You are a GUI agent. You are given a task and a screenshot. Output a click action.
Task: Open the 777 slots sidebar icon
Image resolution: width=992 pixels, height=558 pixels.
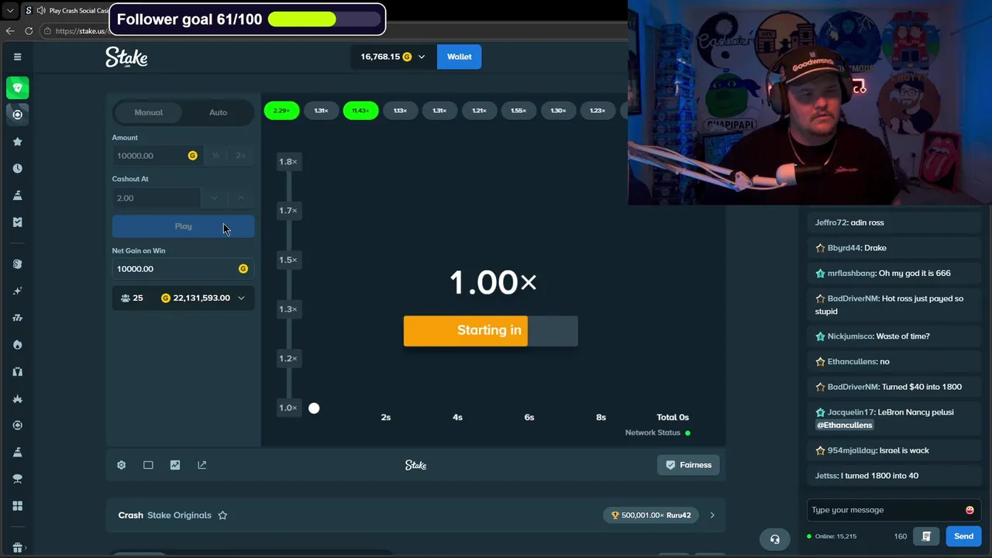coord(17,318)
